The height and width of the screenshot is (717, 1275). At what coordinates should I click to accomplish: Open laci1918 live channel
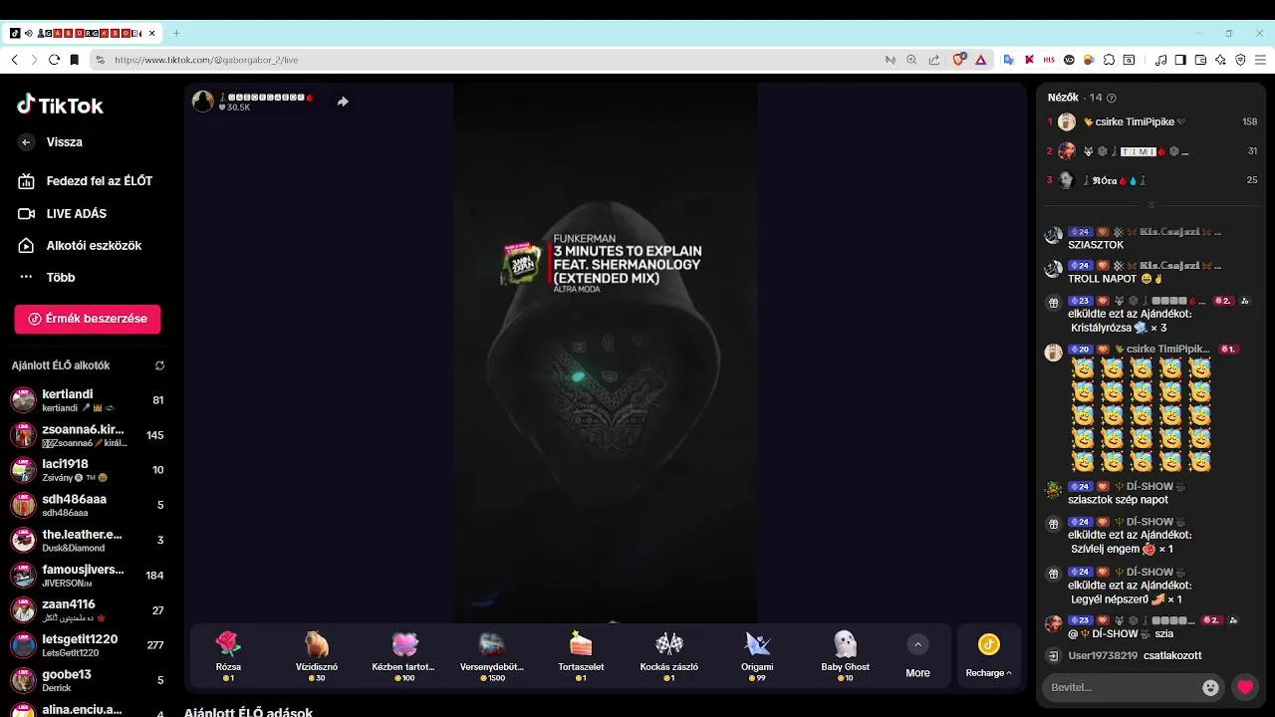point(88,470)
